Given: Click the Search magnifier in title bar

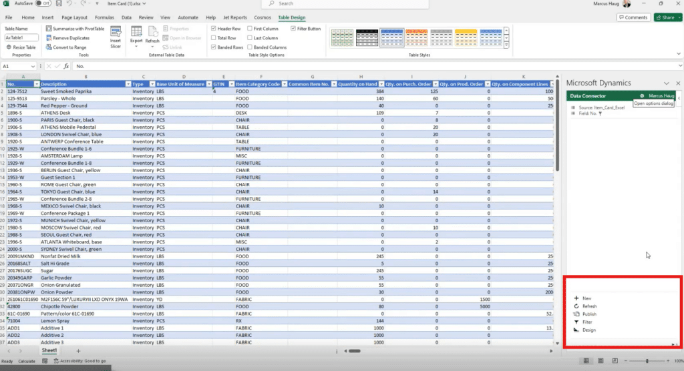Looking at the screenshot, I should point(271,3).
